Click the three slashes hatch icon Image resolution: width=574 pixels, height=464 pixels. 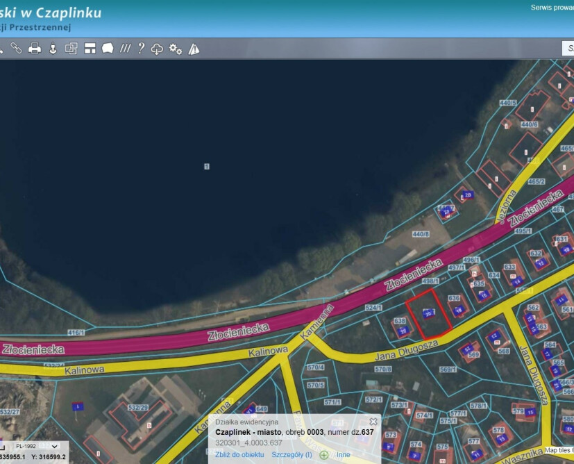(x=125, y=49)
